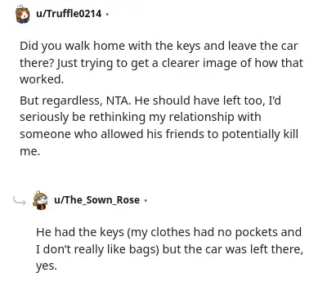Select the reply line 'He had the keys'
The image size is (327, 295).
[168, 232]
